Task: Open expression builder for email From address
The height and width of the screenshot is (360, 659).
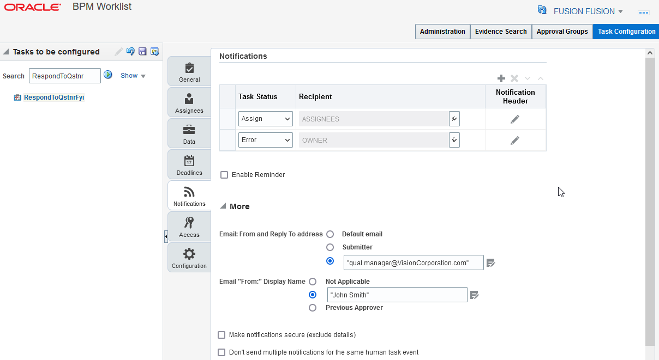Action: (490, 263)
